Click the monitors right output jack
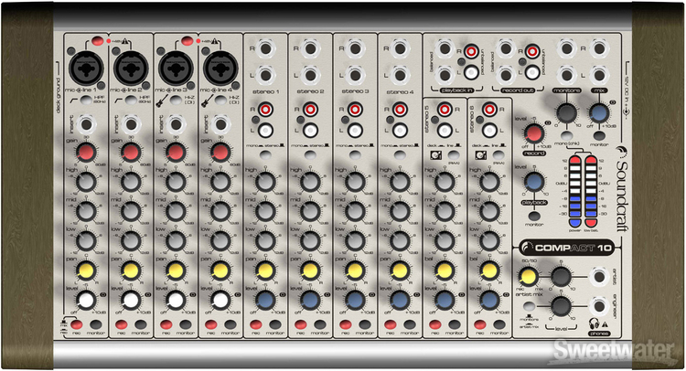The height and width of the screenshot is (371, 686). point(566,49)
